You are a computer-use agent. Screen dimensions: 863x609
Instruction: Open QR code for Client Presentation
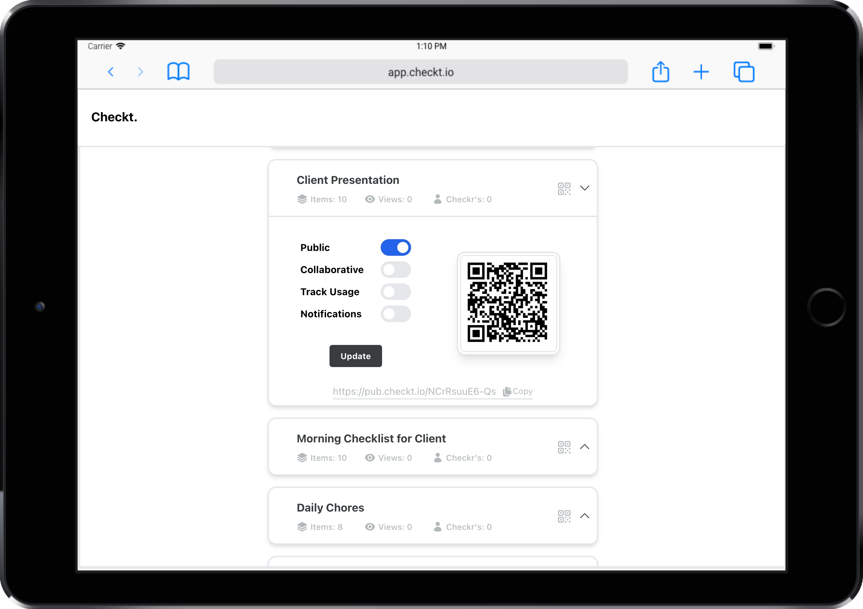pos(564,189)
